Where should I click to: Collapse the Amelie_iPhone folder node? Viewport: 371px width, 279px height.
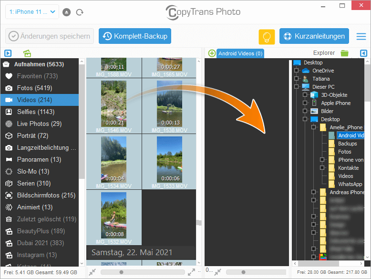click(313, 127)
